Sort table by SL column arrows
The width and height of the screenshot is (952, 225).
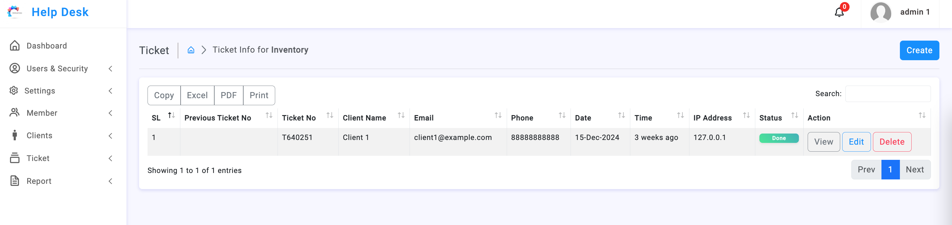(172, 115)
